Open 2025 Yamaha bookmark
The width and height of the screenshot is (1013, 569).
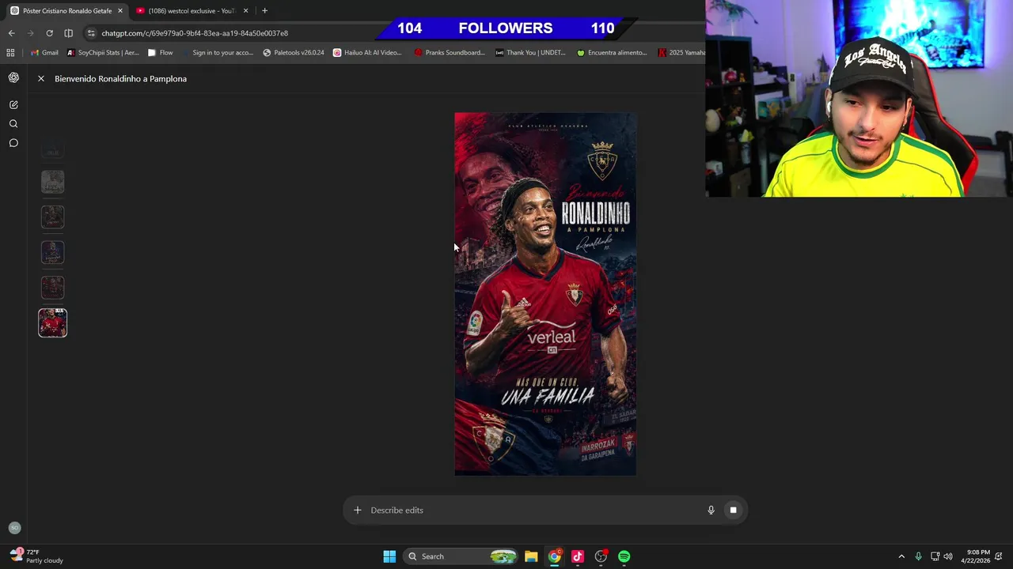tap(681, 53)
